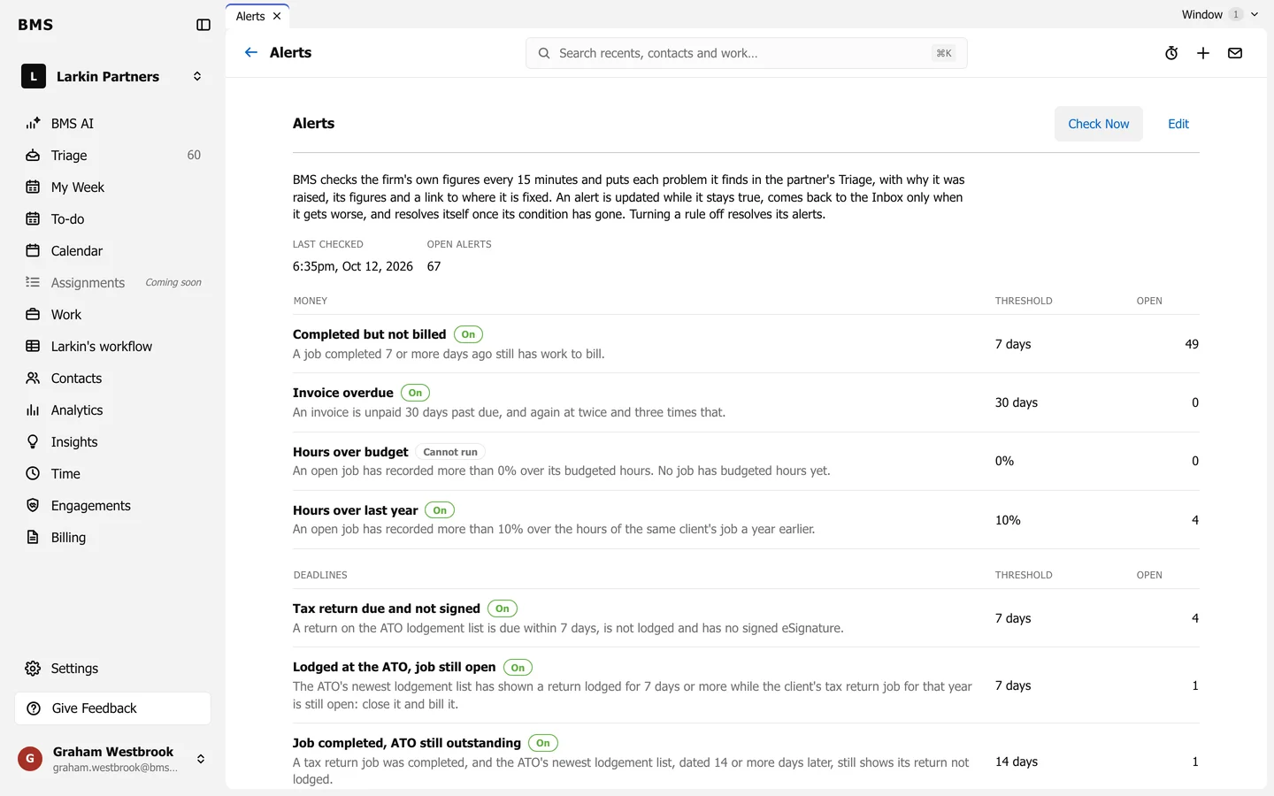The image size is (1274, 796).
Task: Click the Assignments coming soon item
Action: 113,283
